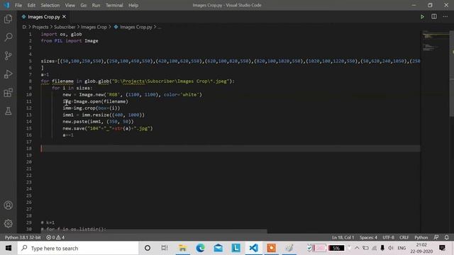Open the orange media player taskbar icon

(x=271, y=248)
